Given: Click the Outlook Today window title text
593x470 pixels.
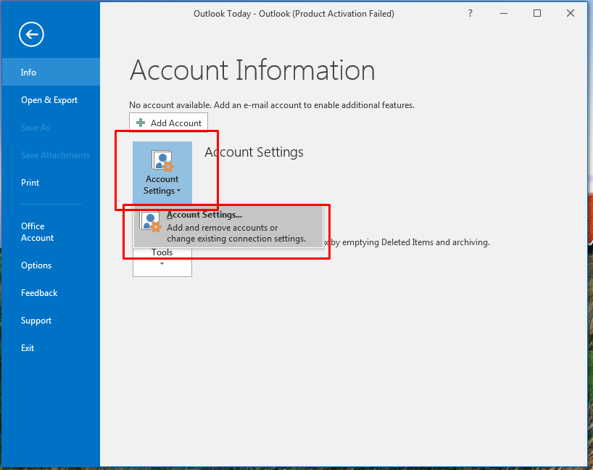Looking at the screenshot, I should (294, 14).
